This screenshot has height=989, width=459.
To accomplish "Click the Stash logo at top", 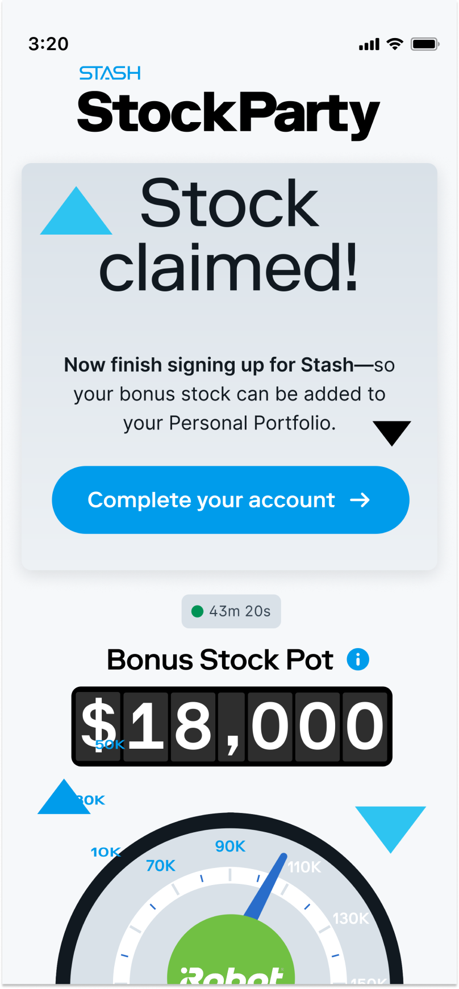I will coord(110,73).
